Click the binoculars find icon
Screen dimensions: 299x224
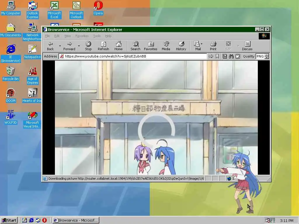(231, 56)
